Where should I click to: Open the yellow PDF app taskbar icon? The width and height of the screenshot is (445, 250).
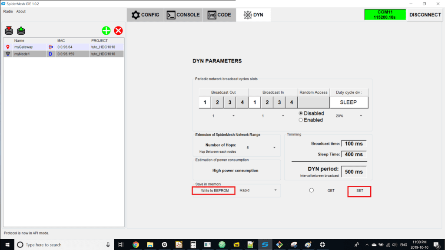[236, 245]
